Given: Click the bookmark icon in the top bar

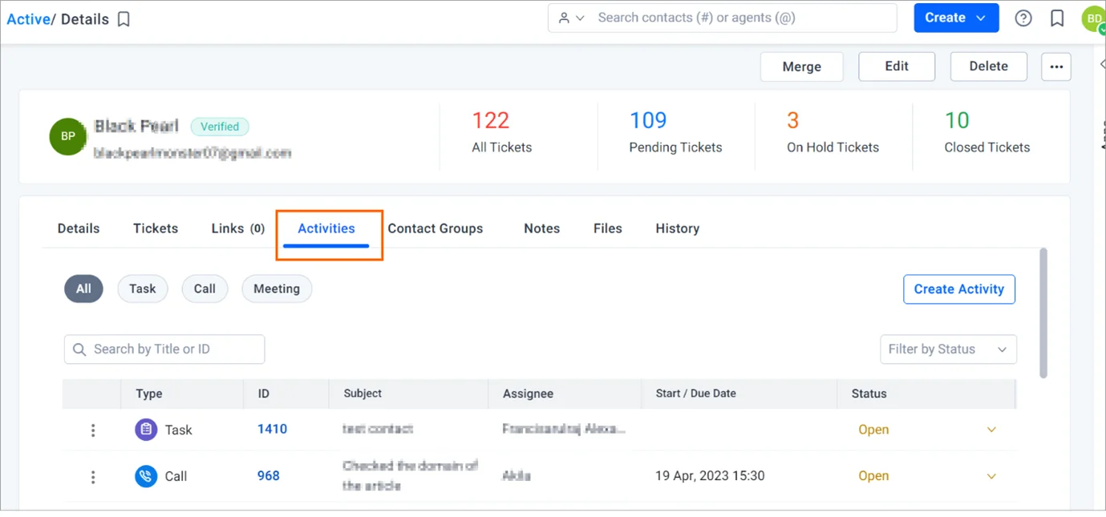Looking at the screenshot, I should (1056, 18).
